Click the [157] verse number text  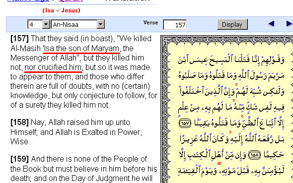19,39
